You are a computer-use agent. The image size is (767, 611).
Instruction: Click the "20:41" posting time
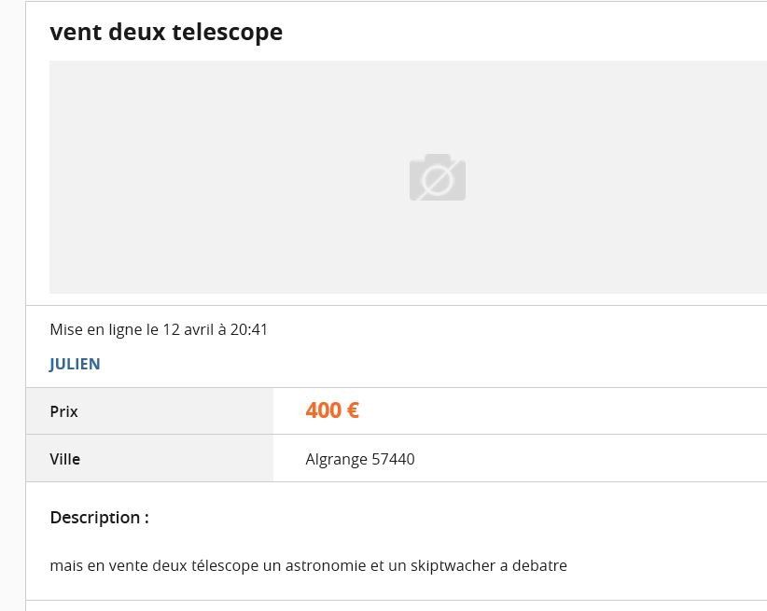[249, 329]
